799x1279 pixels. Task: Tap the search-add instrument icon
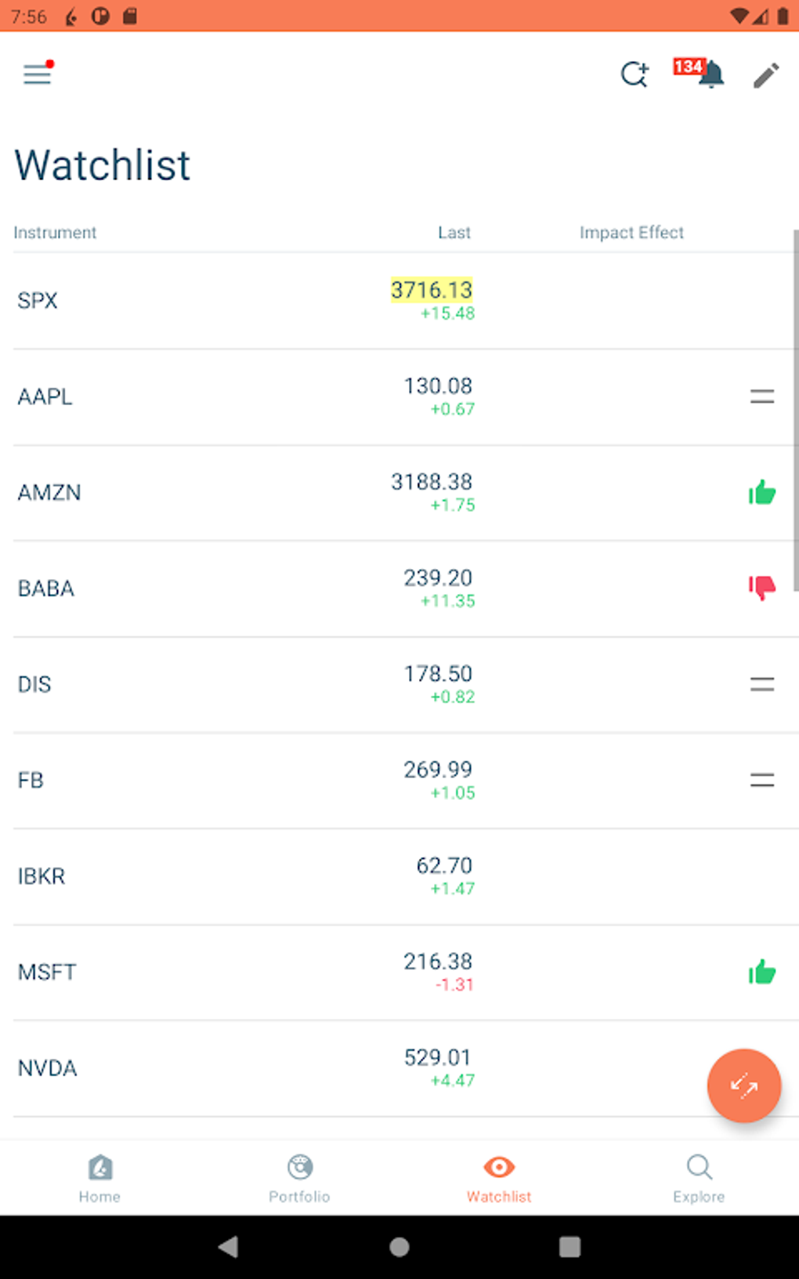[x=634, y=74]
